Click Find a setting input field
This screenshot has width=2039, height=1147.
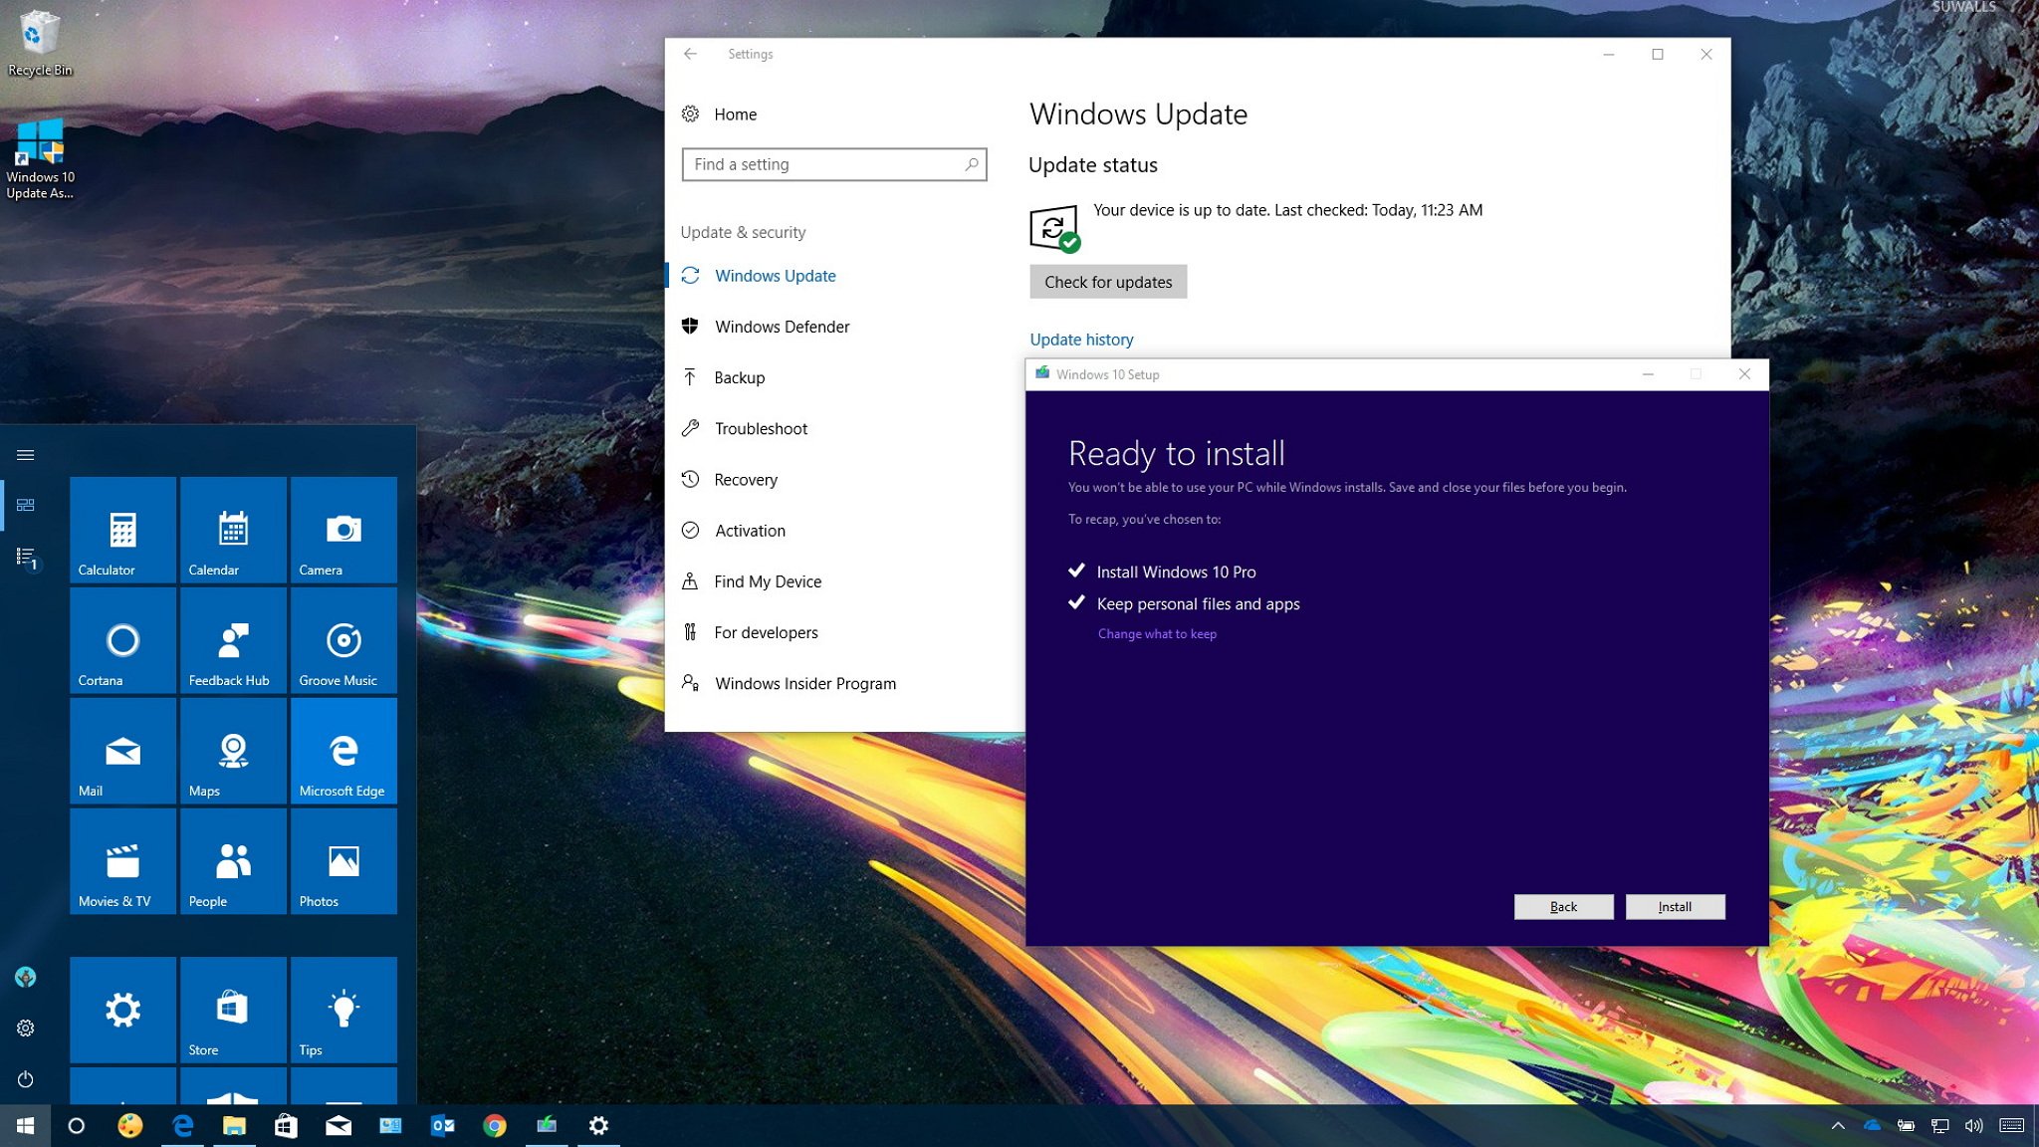[x=833, y=164]
